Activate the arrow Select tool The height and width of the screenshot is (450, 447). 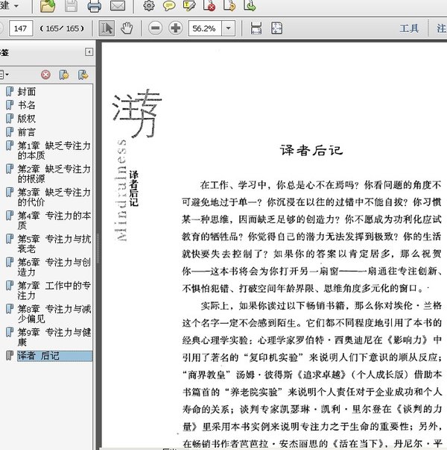(x=107, y=28)
